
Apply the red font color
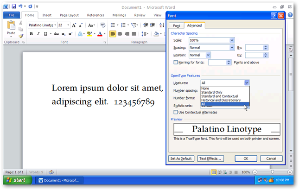click(100, 34)
